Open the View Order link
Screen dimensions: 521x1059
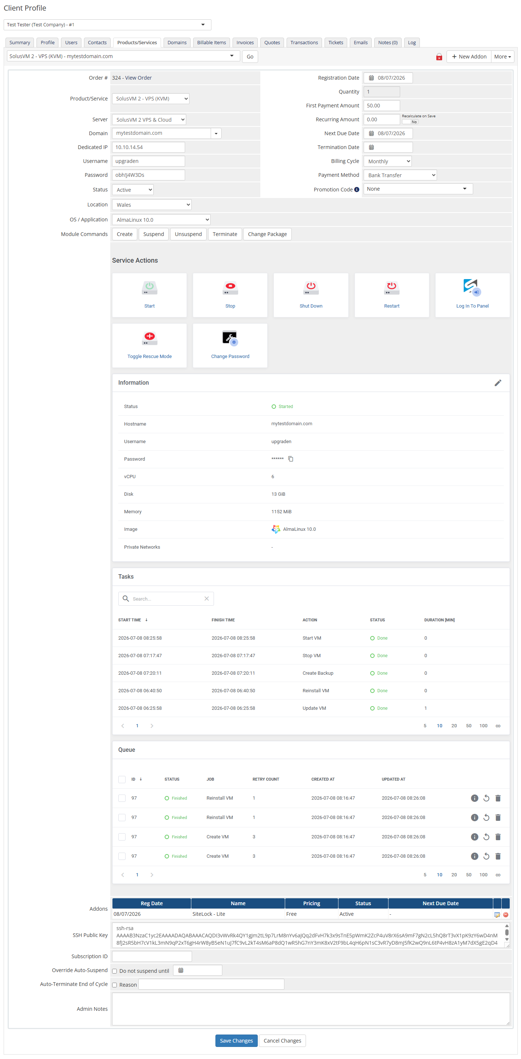click(x=138, y=78)
